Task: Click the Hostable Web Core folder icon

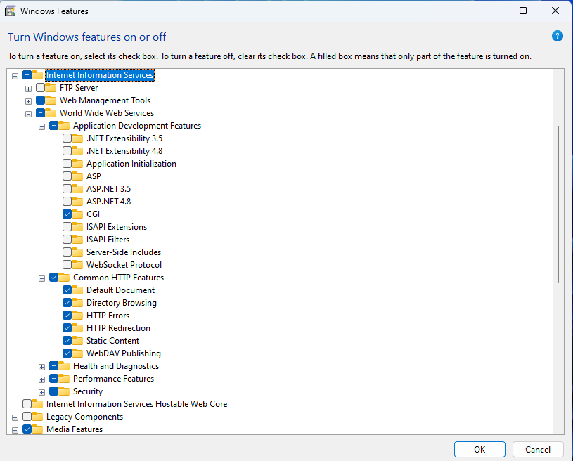Action: click(x=37, y=403)
